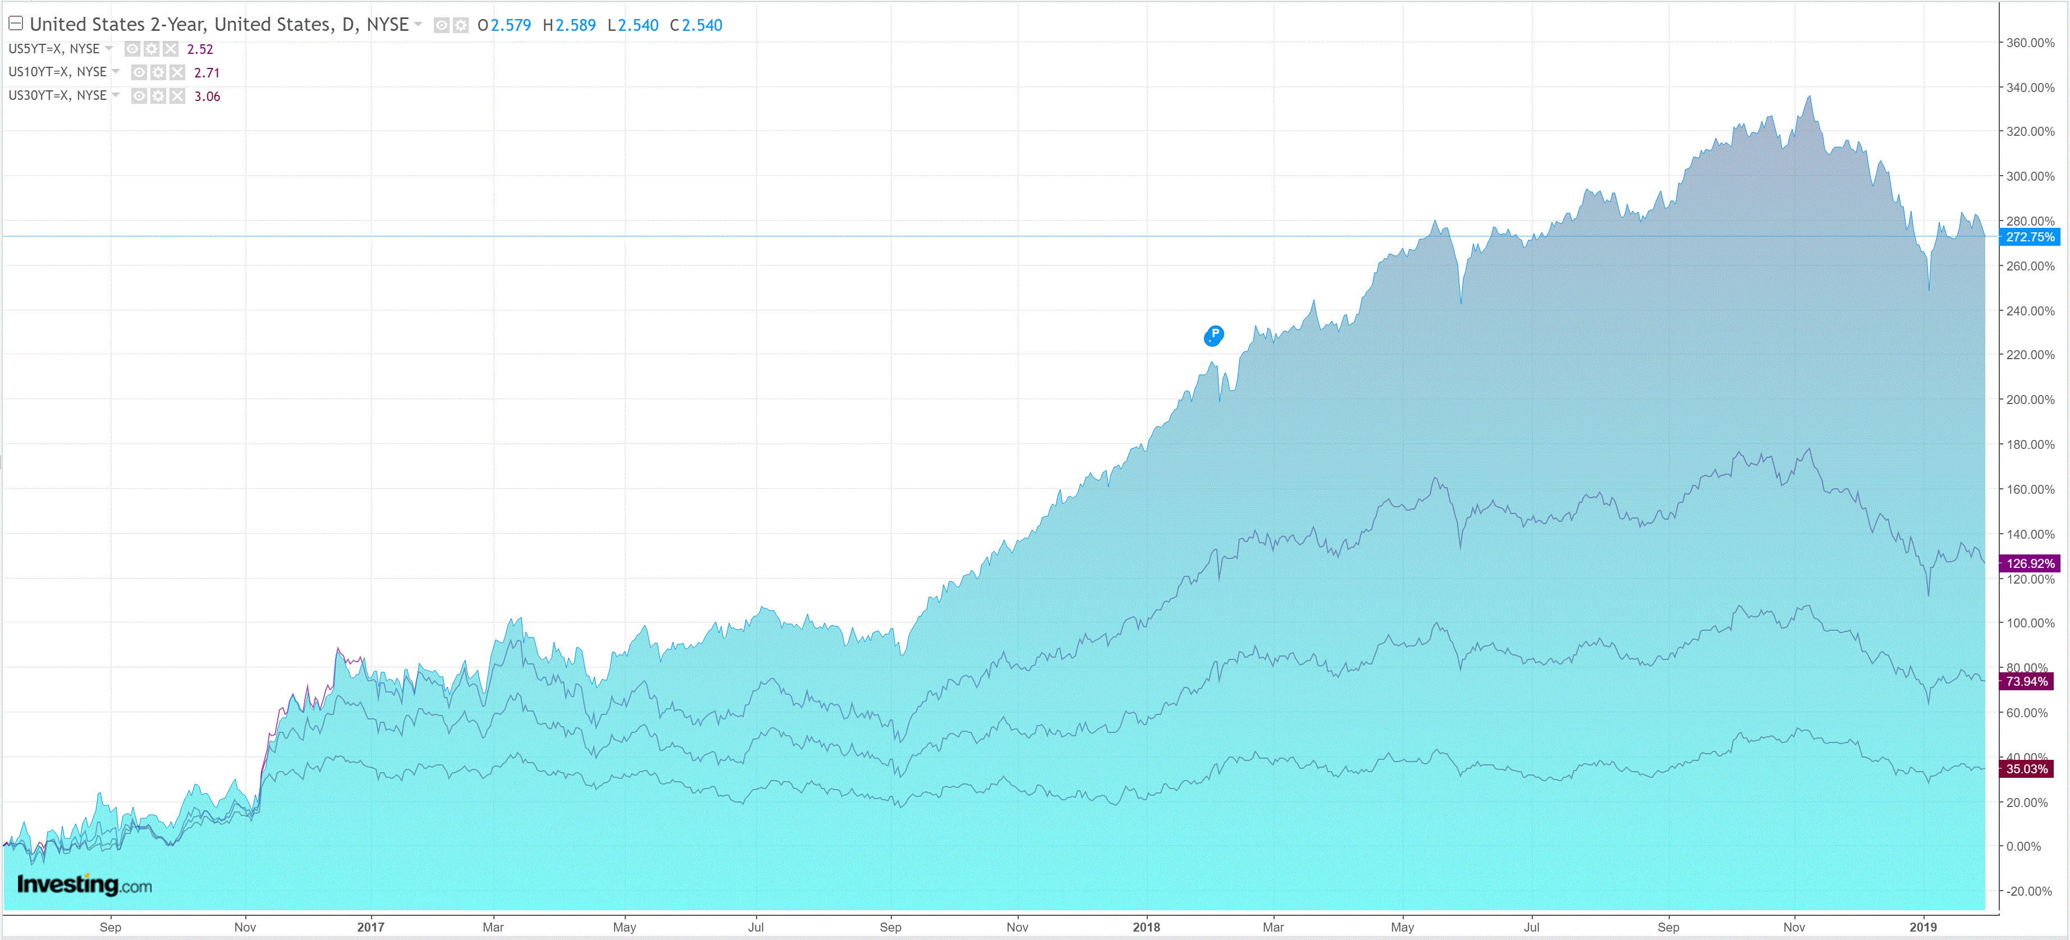This screenshot has height=940, width=2070.
Task: Expand dropdown arrow next to main title NYSE
Action: tap(418, 25)
